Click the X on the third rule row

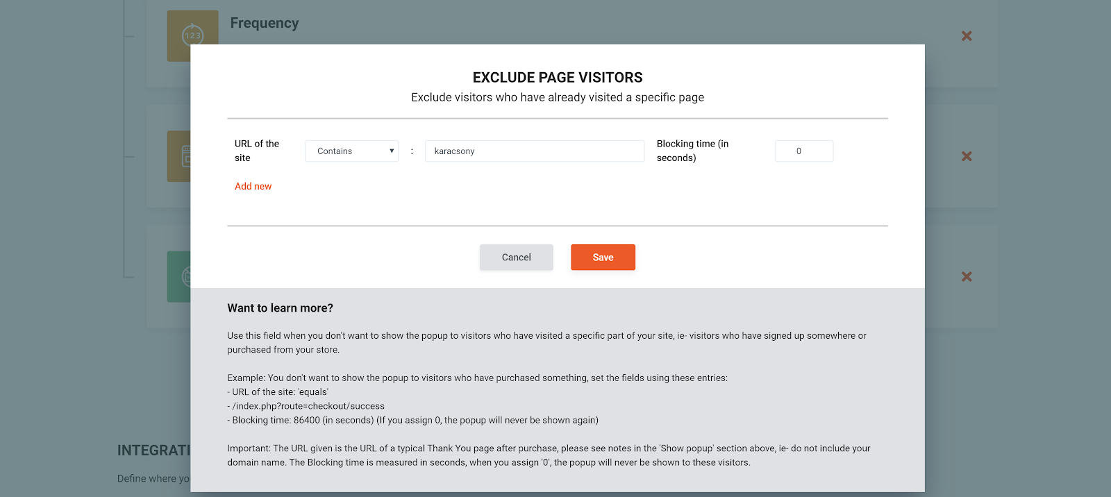click(x=966, y=276)
